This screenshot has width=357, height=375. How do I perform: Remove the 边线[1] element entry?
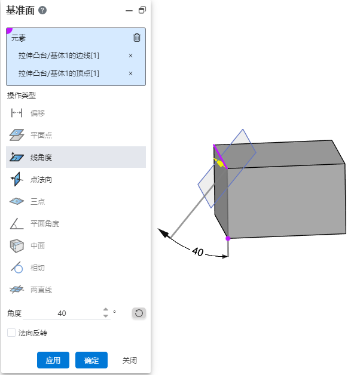[130, 56]
